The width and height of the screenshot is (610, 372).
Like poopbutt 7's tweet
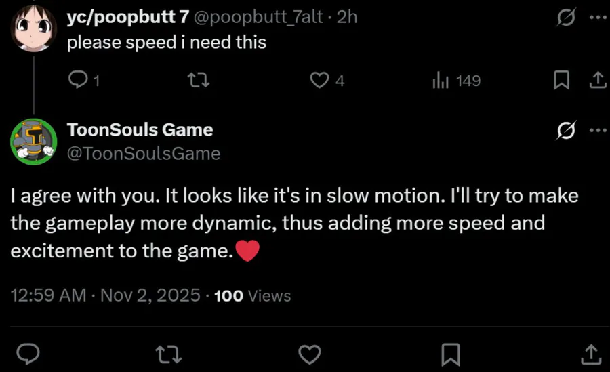click(319, 81)
